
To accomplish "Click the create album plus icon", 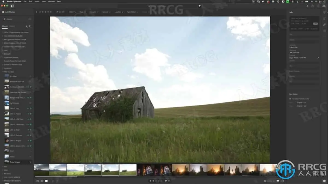I will click(x=27, y=26).
